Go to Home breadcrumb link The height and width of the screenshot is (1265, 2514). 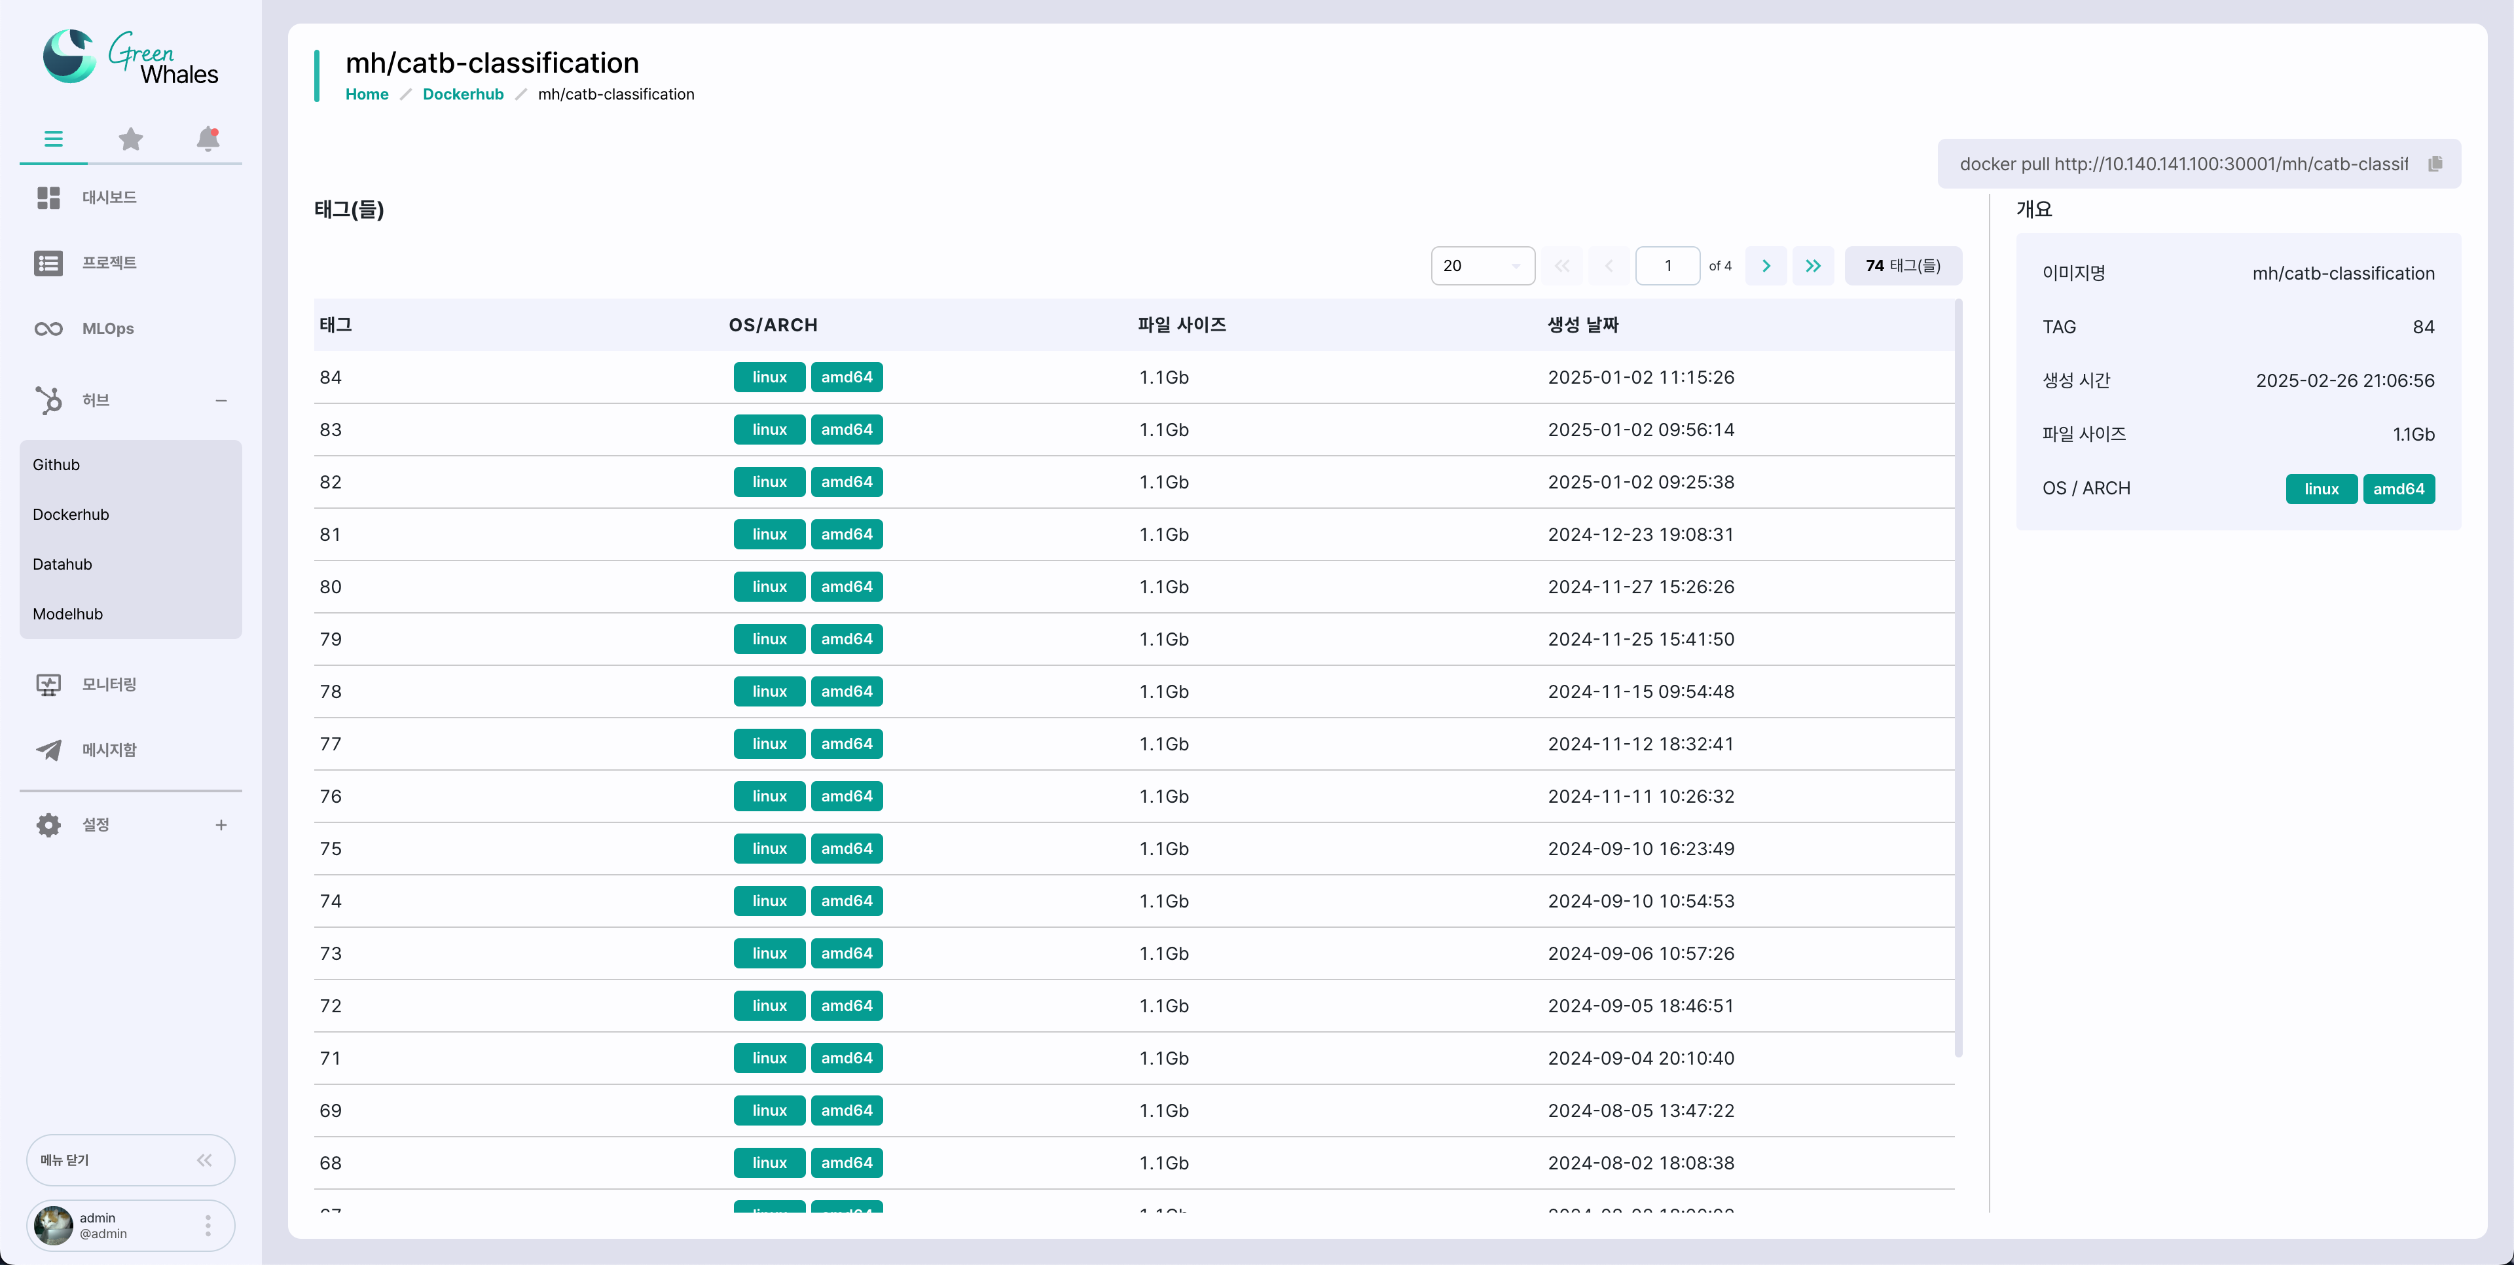pos(367,94)
